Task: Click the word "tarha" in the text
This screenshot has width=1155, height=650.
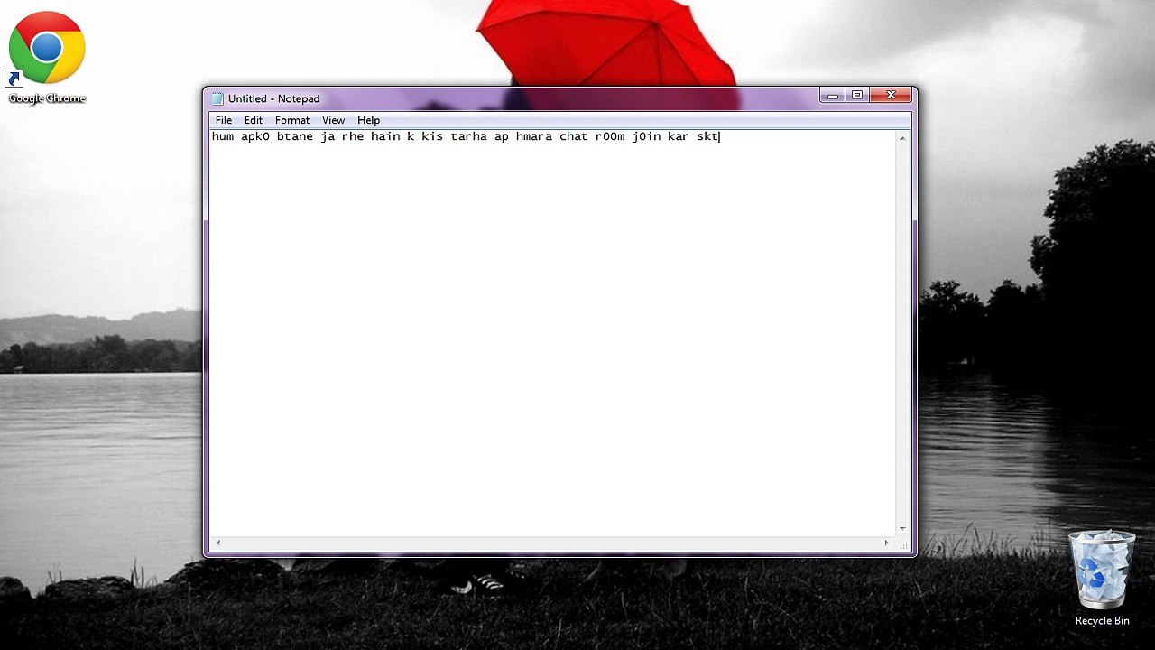Action: click(468, 136)
